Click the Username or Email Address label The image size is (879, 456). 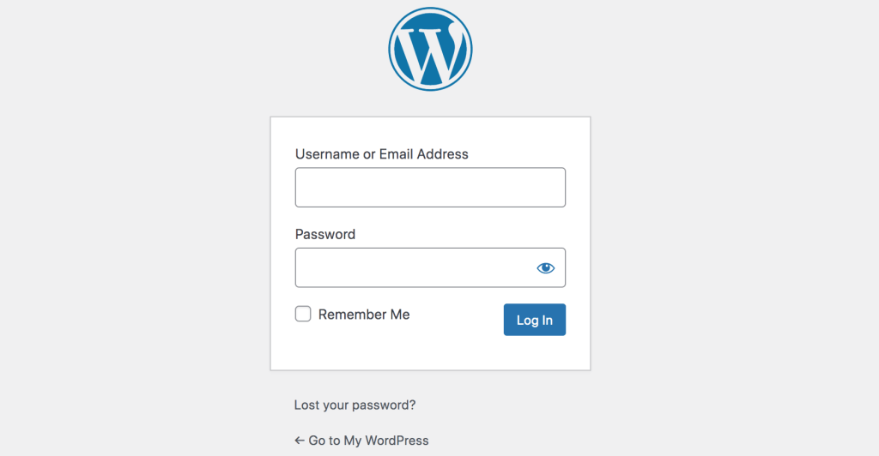[x=382, y=154]
